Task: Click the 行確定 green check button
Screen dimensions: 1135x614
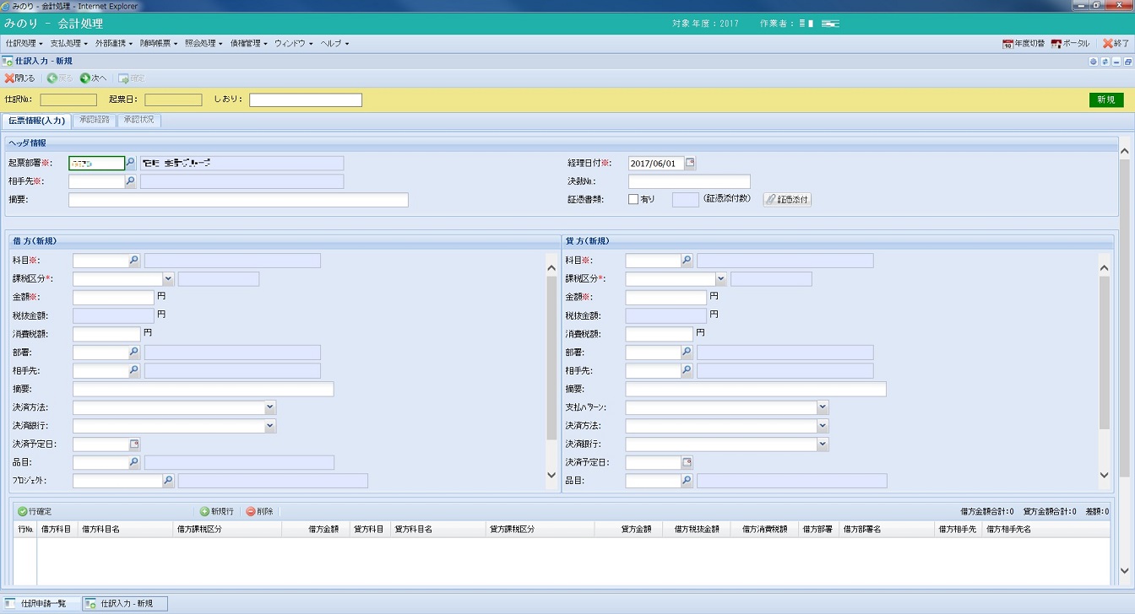Action: tap(35, 511)
